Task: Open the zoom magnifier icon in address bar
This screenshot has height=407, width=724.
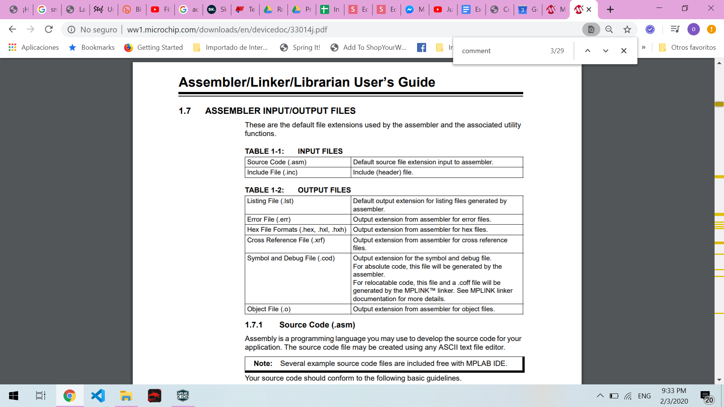Action: point(609,29)
